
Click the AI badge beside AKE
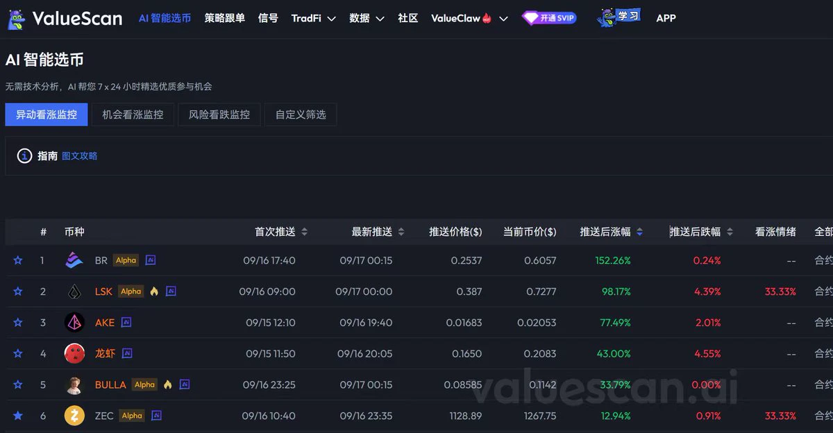tap(126, 323)
